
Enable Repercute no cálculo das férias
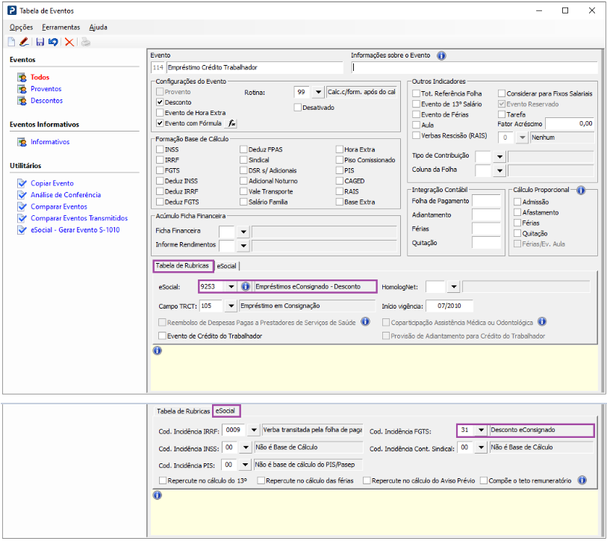(261, 480)
